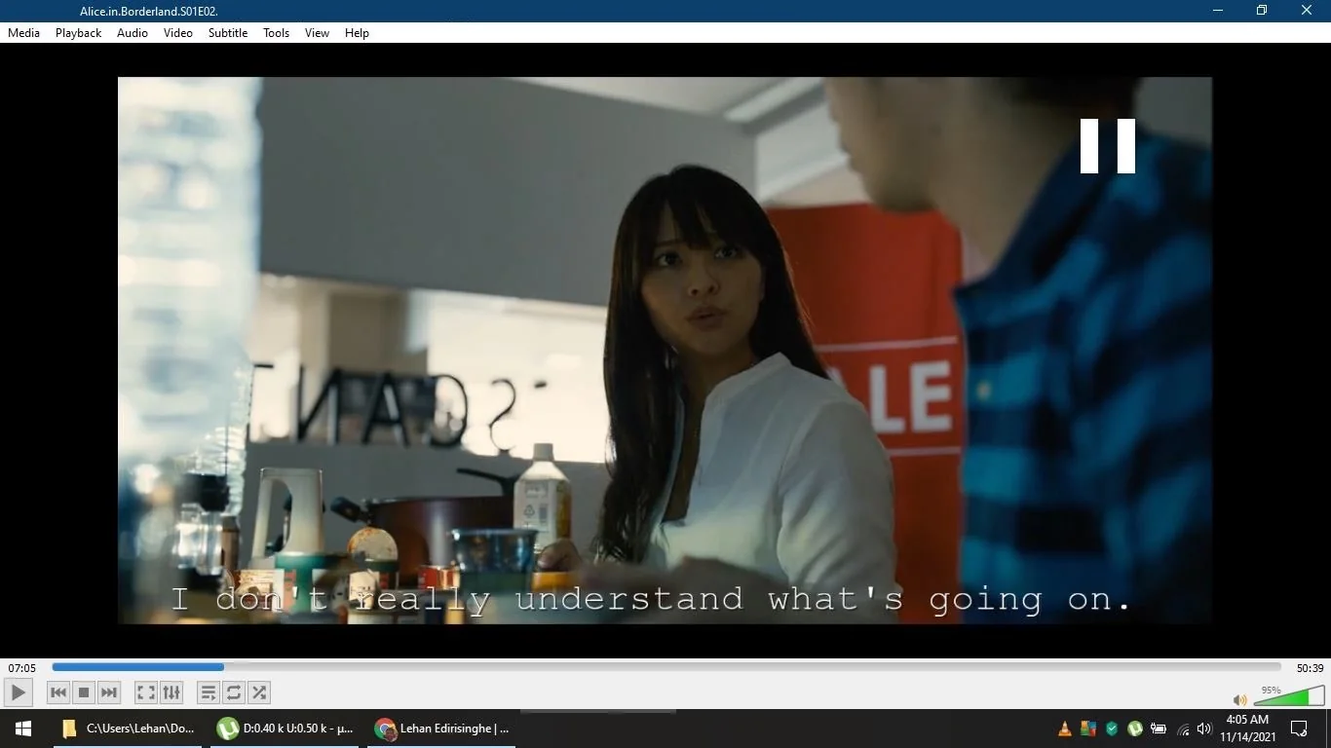The width and height of the screenshot is (1331, 748).
Task: Close the VLC media player window
Action: [1307, 11]
